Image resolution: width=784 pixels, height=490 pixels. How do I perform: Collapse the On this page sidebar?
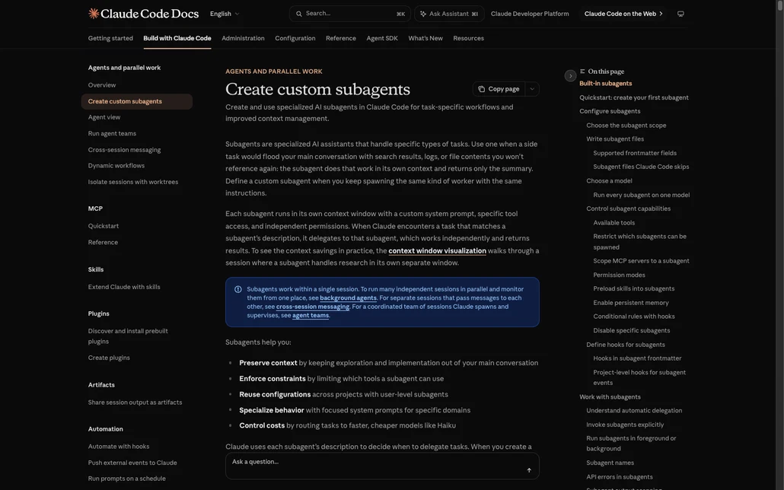click(570, 76)
